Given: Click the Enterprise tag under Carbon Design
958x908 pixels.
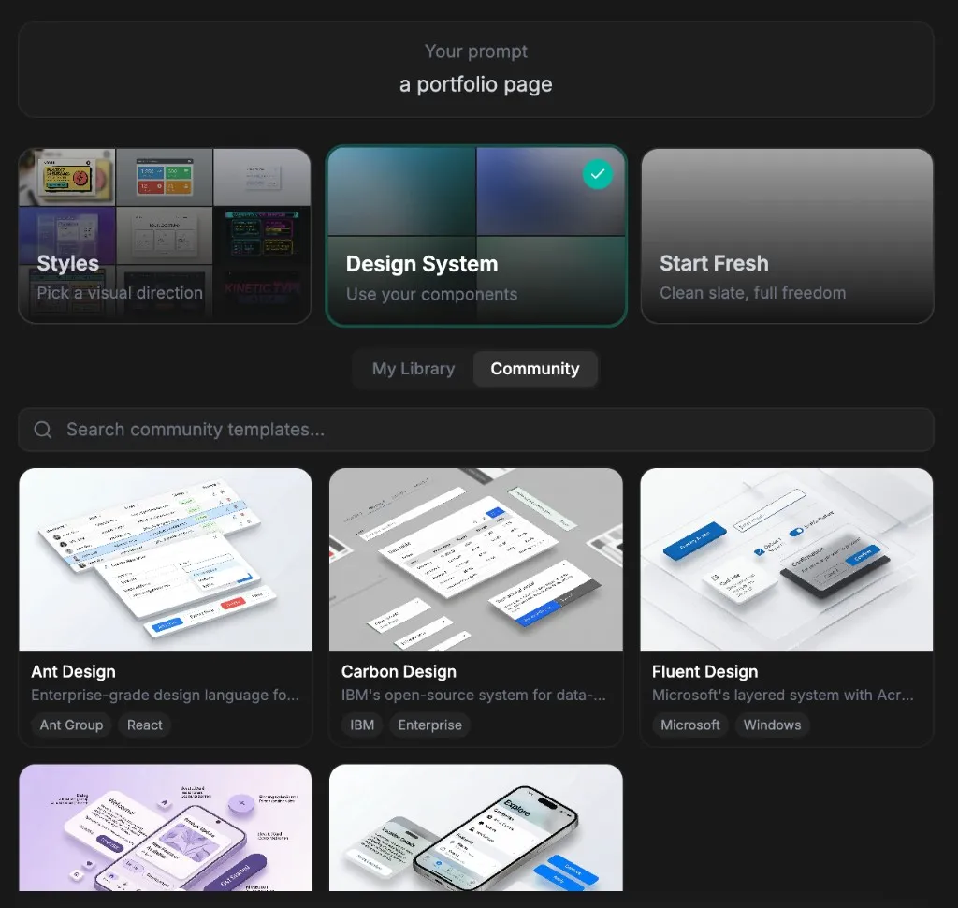Looking at the screenshot, I should 429,725.
